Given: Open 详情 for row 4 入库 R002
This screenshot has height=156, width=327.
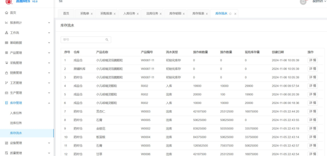Looking at the screenshot, I should click(x=312, y=86).
